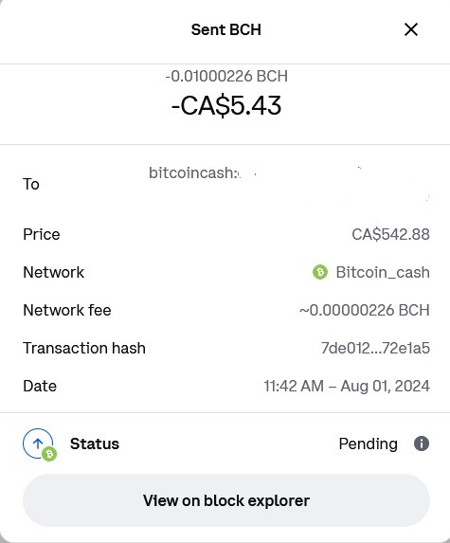The height and width of the screenshot is (543, 450).
Task: Click the Sent BCH title
Action: coord(226,29)
